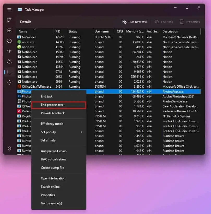
Task: Click the End task toolbar button
Action: (x=164, y=22)
